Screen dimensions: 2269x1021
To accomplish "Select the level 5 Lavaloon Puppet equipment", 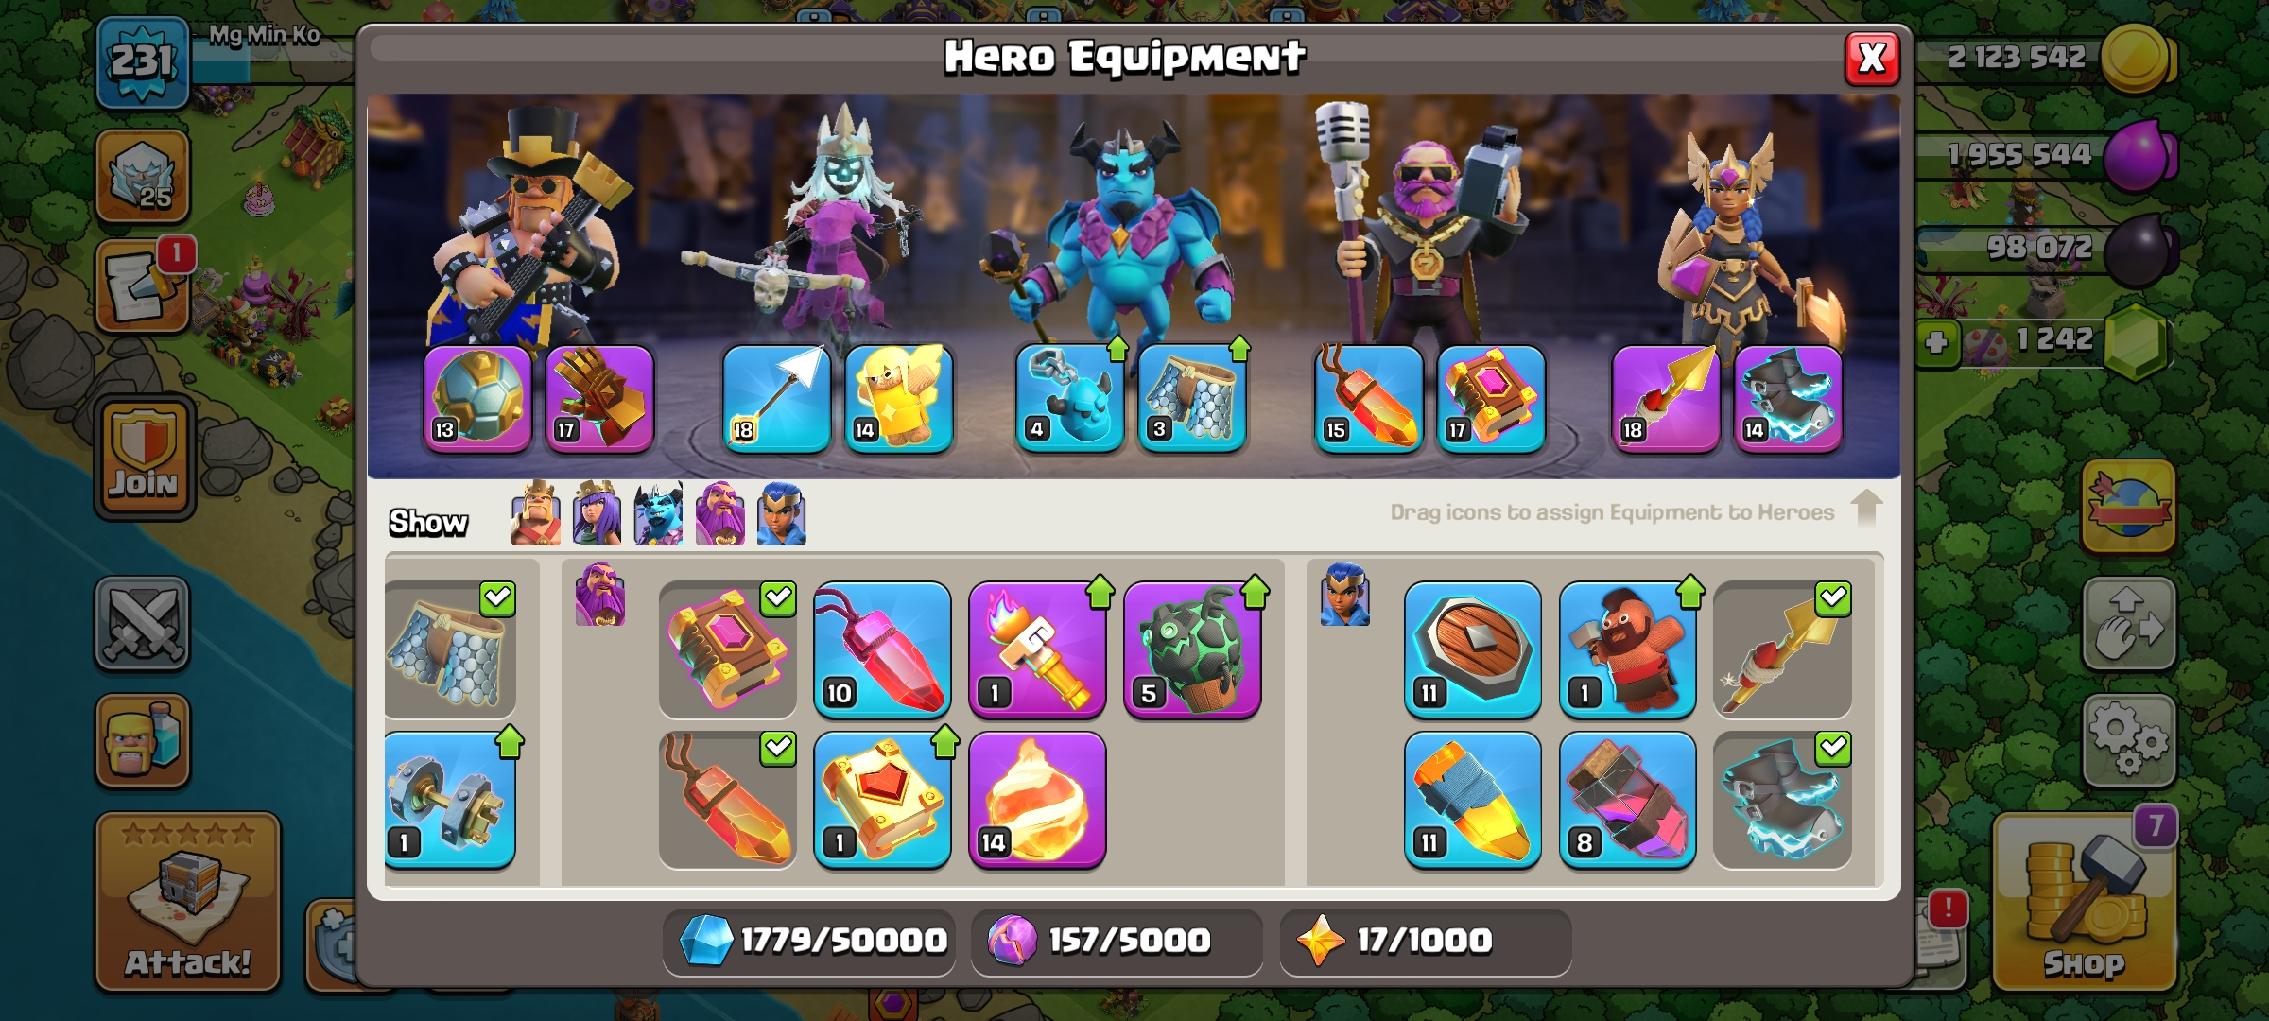I will pyautogui.click(x=1192, y=650).
